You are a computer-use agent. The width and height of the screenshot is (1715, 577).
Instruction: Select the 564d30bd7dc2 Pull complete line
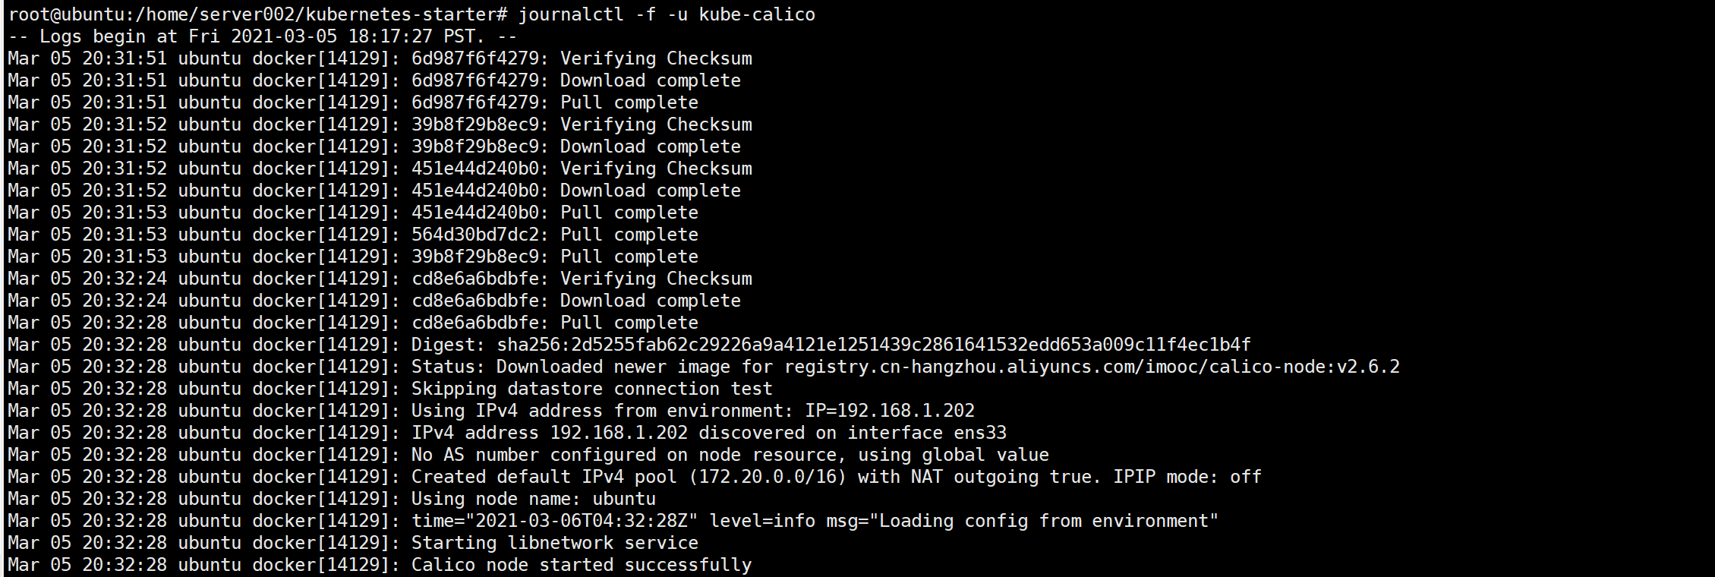(x=554, y=235)
